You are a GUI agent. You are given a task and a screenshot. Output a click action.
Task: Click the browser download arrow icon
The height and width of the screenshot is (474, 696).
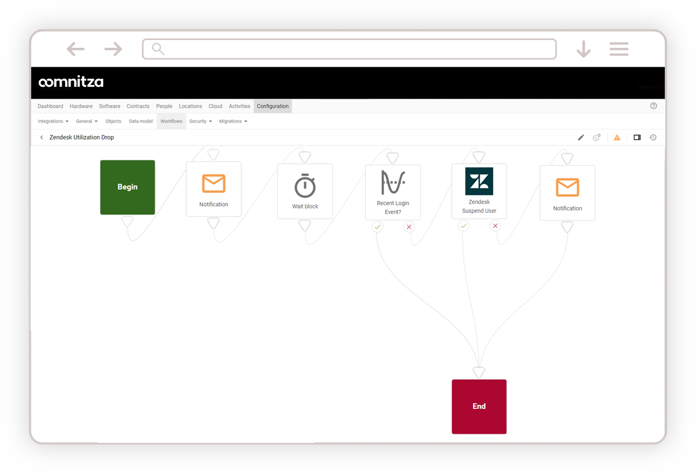(583, 49)
